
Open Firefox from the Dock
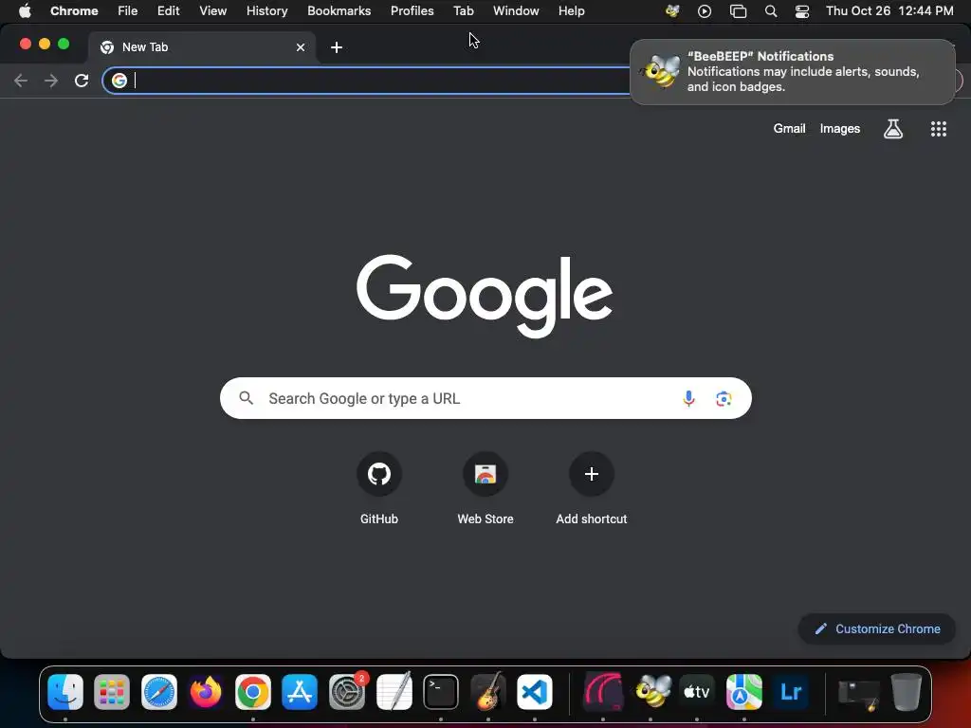click(x=206, y=691)
